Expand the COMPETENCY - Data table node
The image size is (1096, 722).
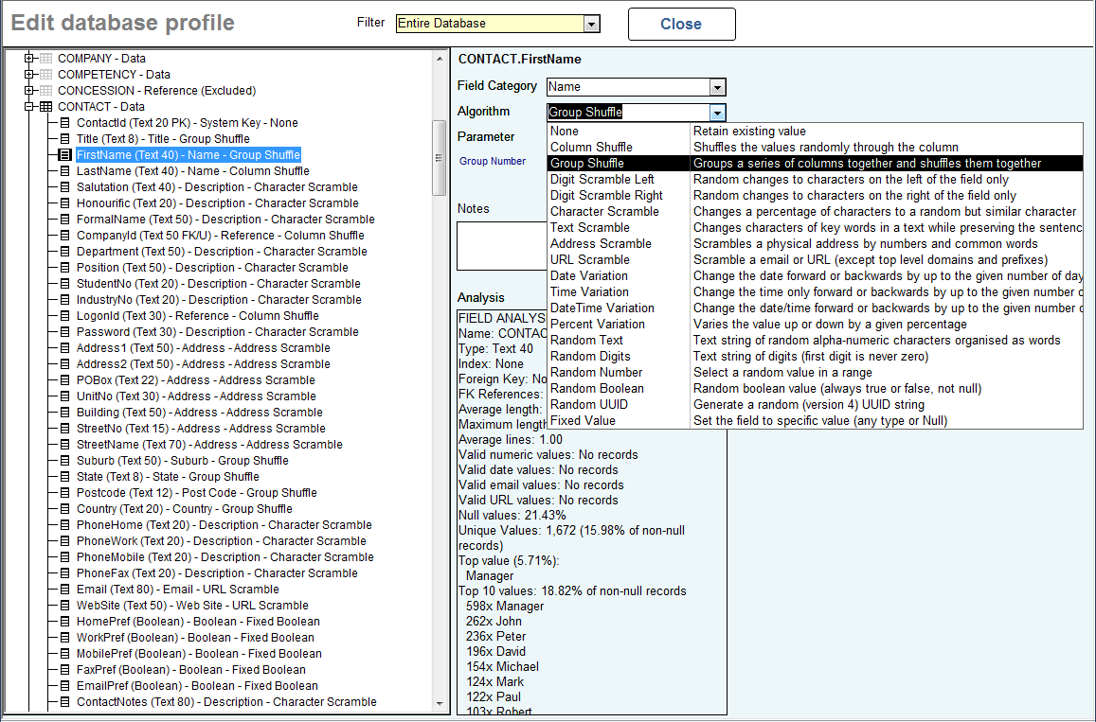28,74
